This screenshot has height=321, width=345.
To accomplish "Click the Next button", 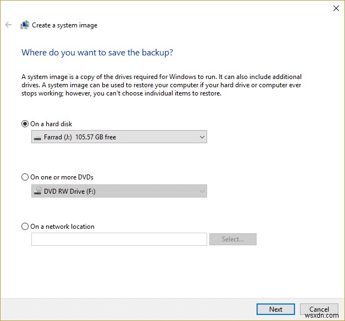I will point(275,309).
